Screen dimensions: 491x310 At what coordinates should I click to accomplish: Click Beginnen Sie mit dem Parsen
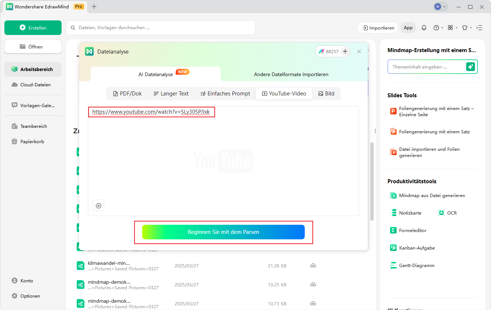point(223,232)
